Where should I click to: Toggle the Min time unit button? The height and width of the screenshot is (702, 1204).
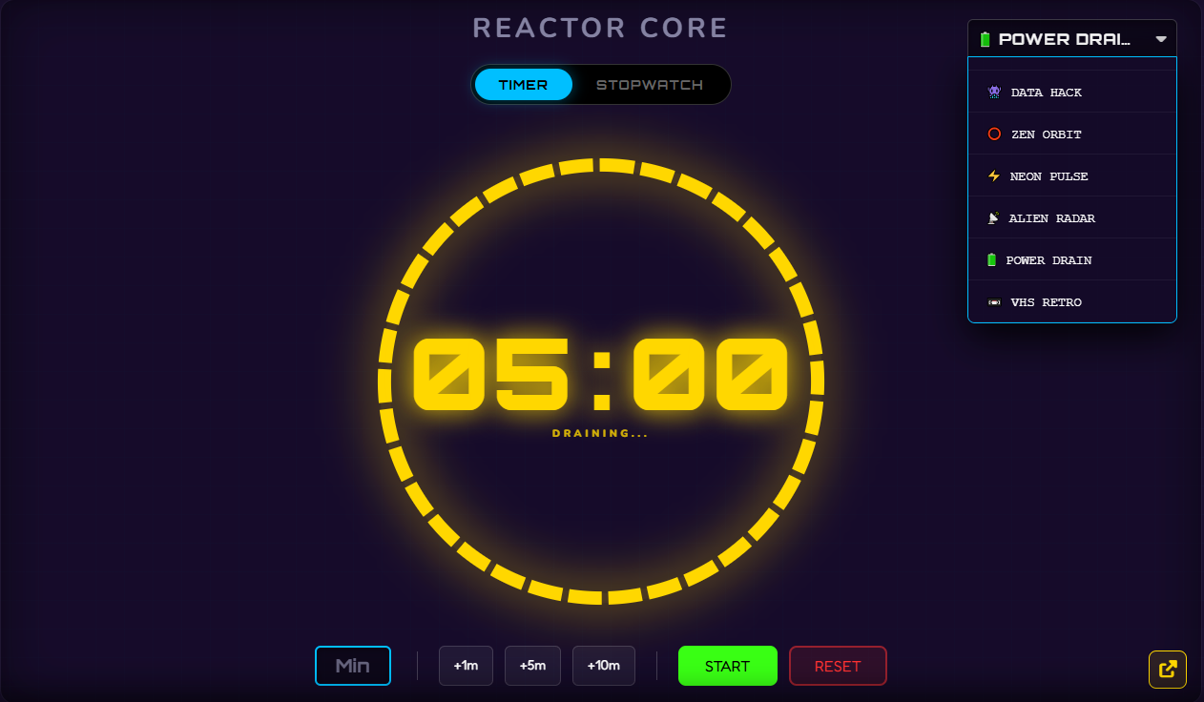tap(353, 665)
